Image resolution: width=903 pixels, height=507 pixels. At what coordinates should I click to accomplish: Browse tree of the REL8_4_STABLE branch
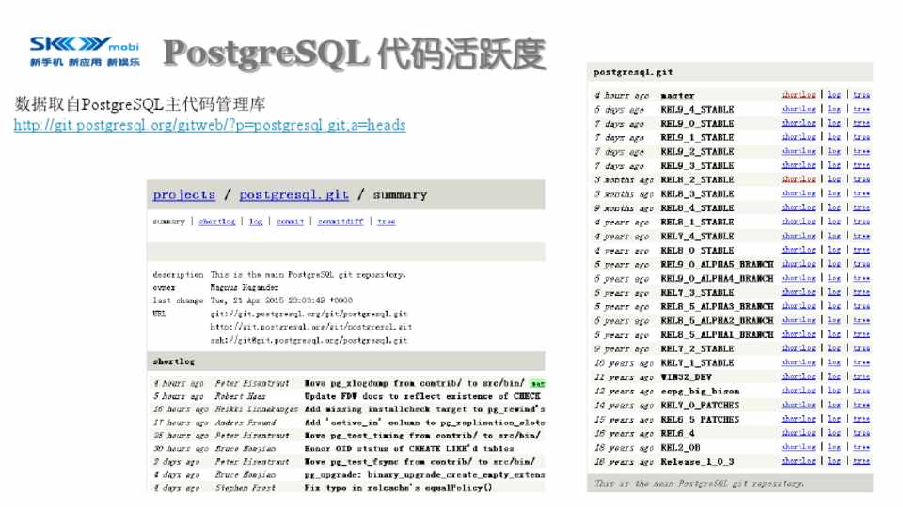coord(862,207)
